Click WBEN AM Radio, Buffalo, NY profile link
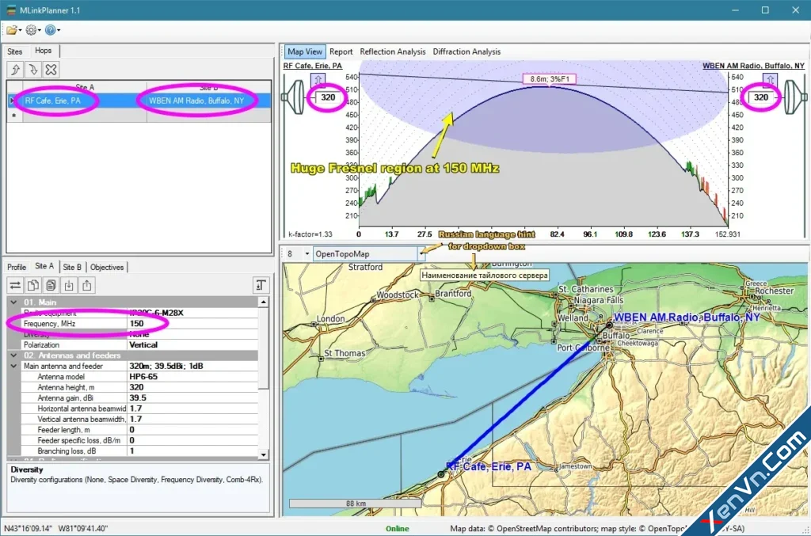The image size is (811, 536). [x=753, y=66]
